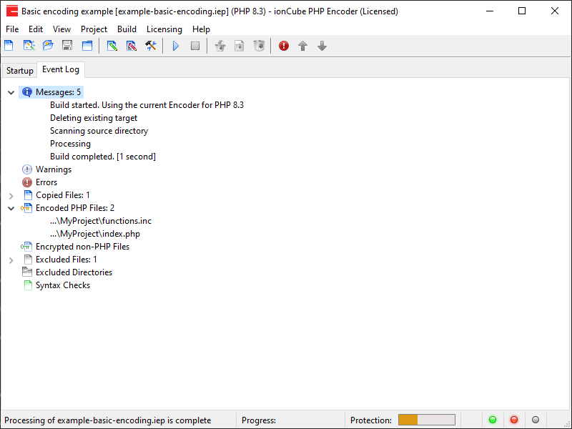This screenshot has width=572, height=429.
Task: Open an existing project with folder icon
Action: click(x=48, y=46)
